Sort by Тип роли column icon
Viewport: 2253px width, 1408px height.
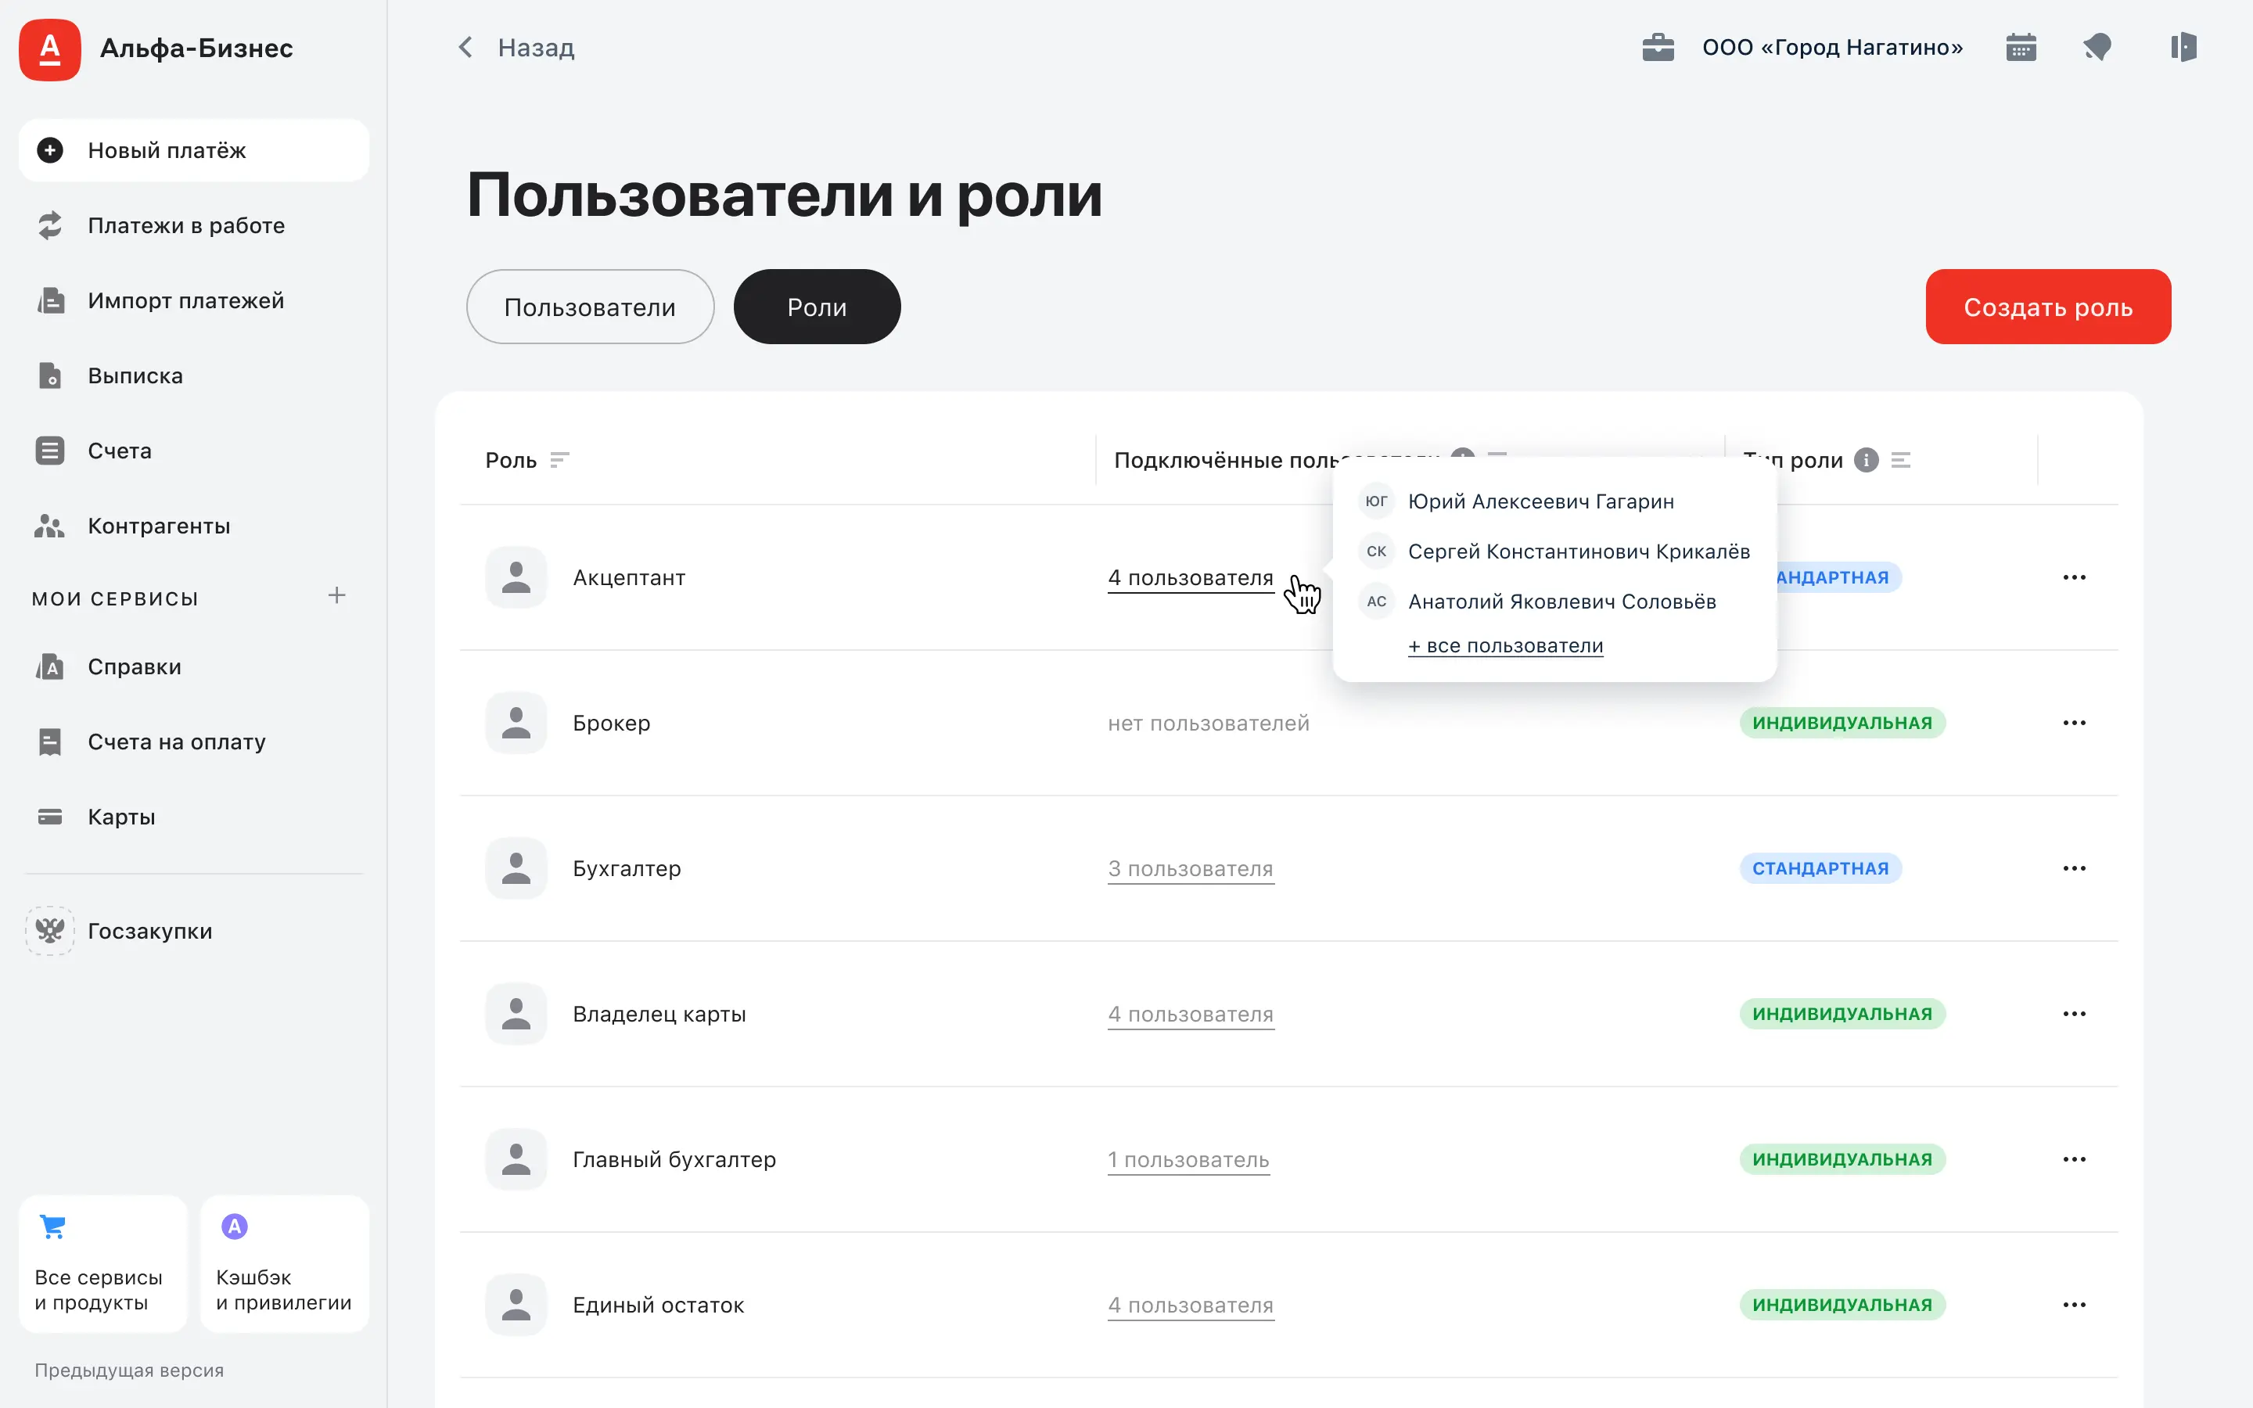pyautogui.click(x=1901, y=460)
